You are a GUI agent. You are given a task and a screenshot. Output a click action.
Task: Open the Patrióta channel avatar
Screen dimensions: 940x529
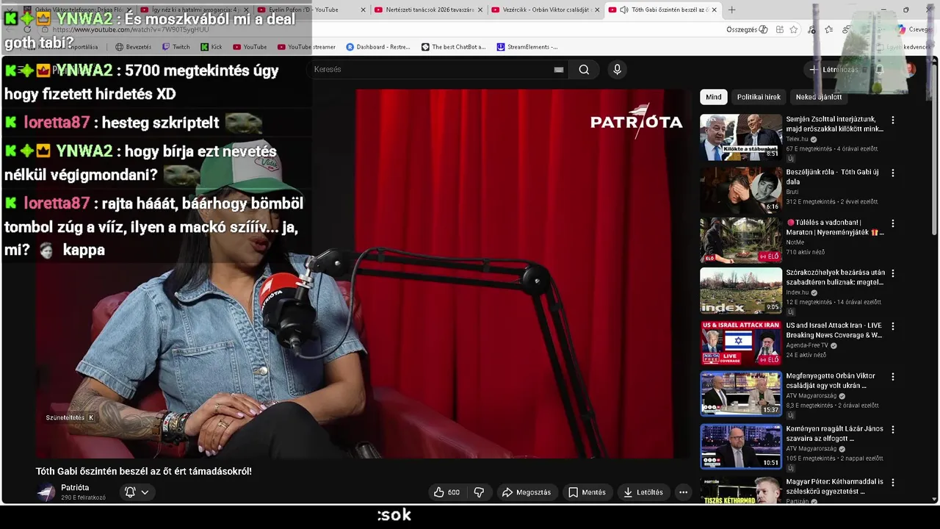(x=46, y=492)
